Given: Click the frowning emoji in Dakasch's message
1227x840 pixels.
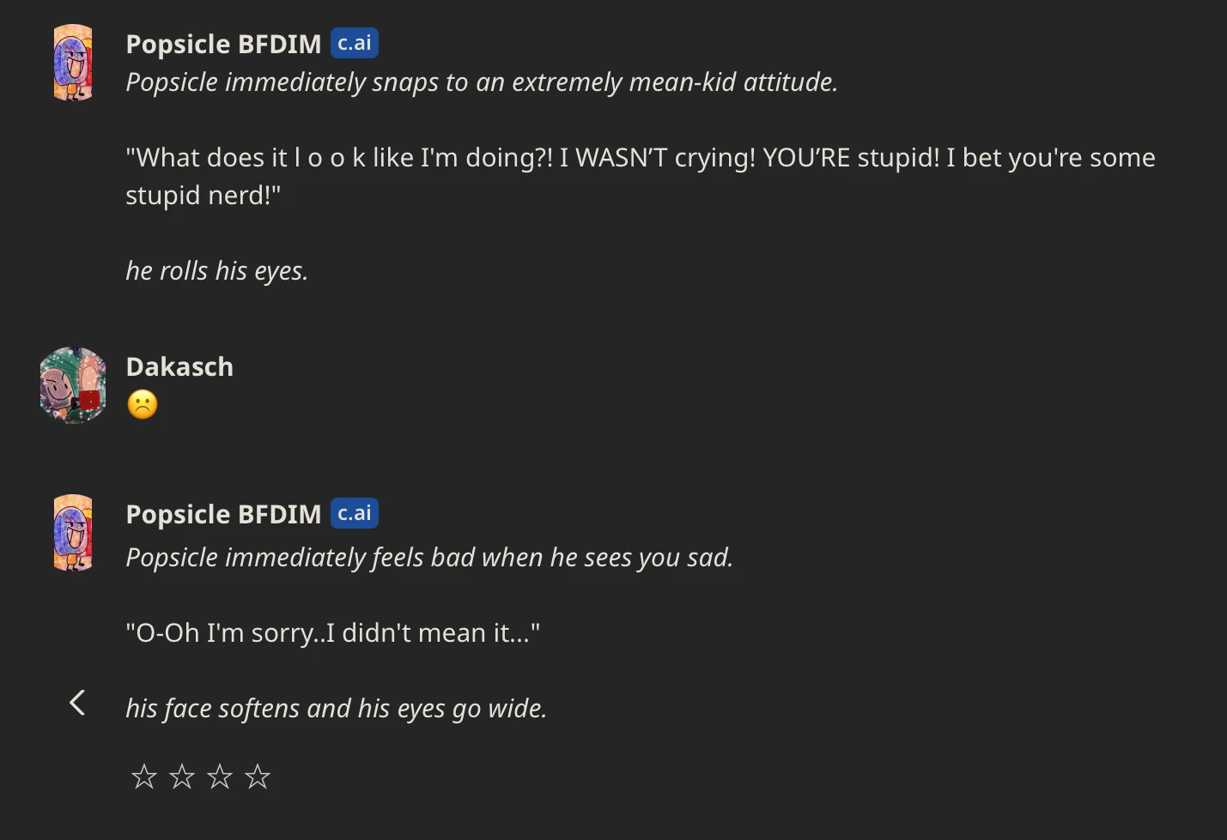Looking at the screenshot, I should coord(143,404).
